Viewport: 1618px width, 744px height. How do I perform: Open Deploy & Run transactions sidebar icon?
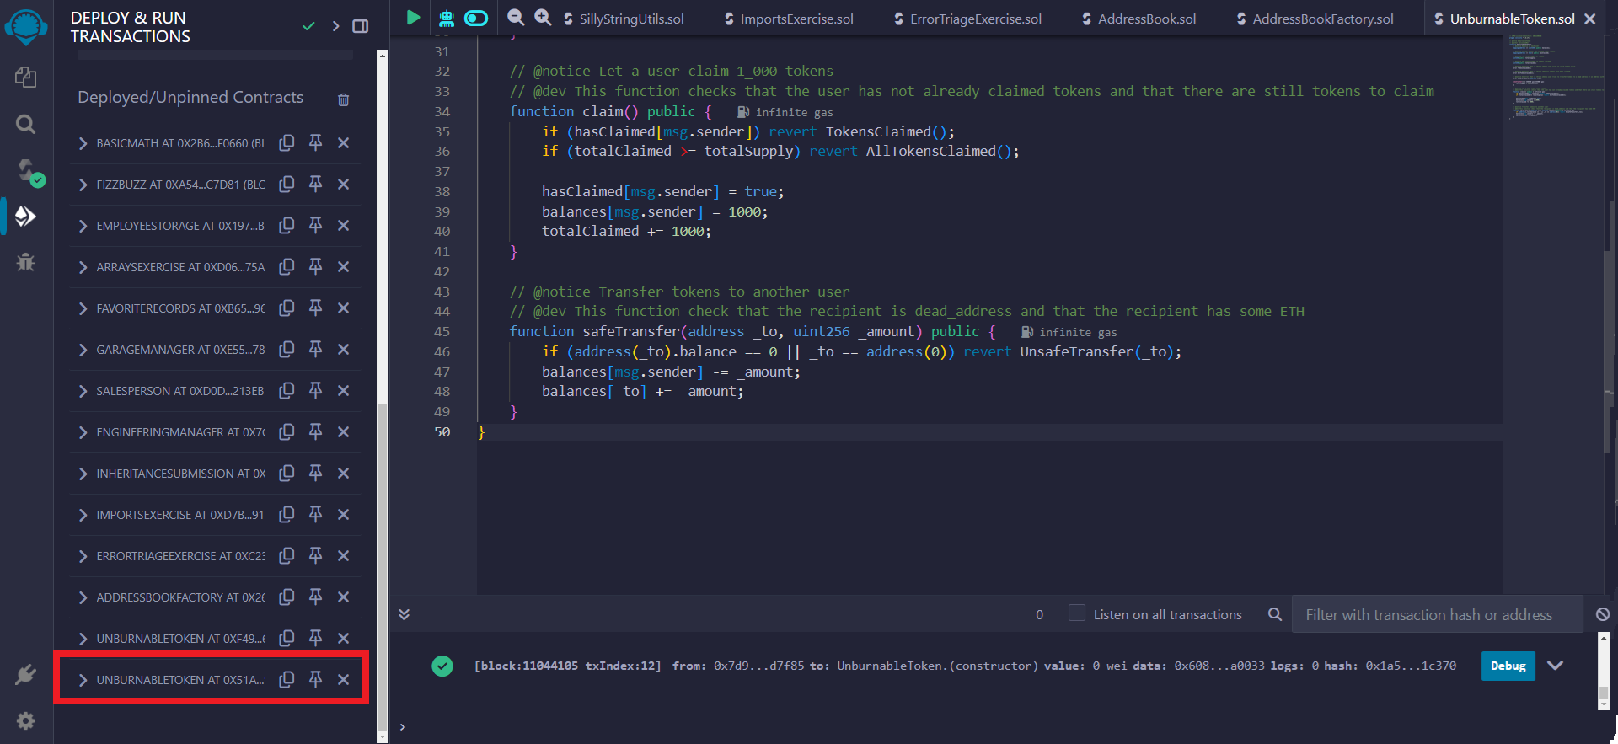tap(26, 217)
